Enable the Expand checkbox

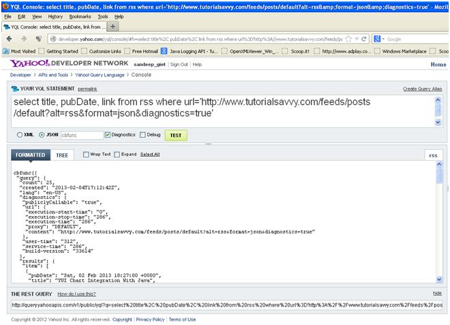tap(117, 155)
